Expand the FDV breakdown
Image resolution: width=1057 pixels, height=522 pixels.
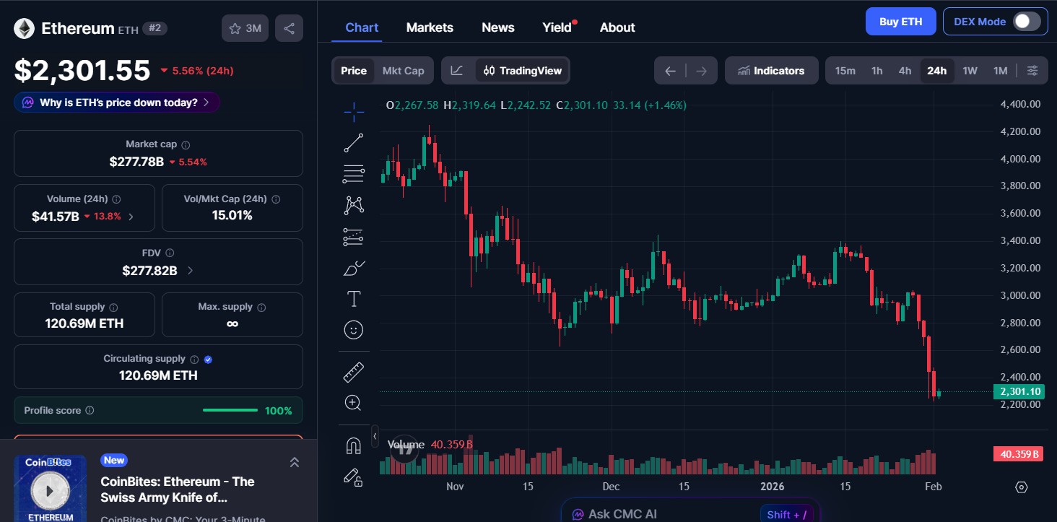click(189, 270)
